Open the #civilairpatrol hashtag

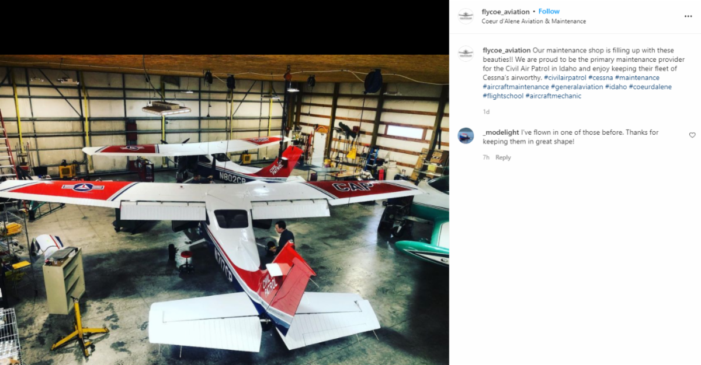point(565,78)
